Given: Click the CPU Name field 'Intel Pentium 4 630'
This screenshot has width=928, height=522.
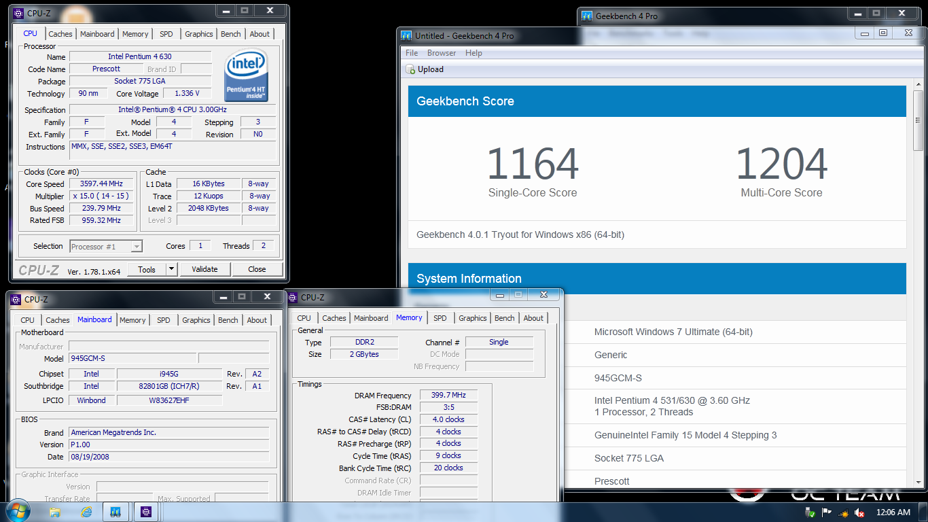Looking at the screenshot, I should coord(140,56).
